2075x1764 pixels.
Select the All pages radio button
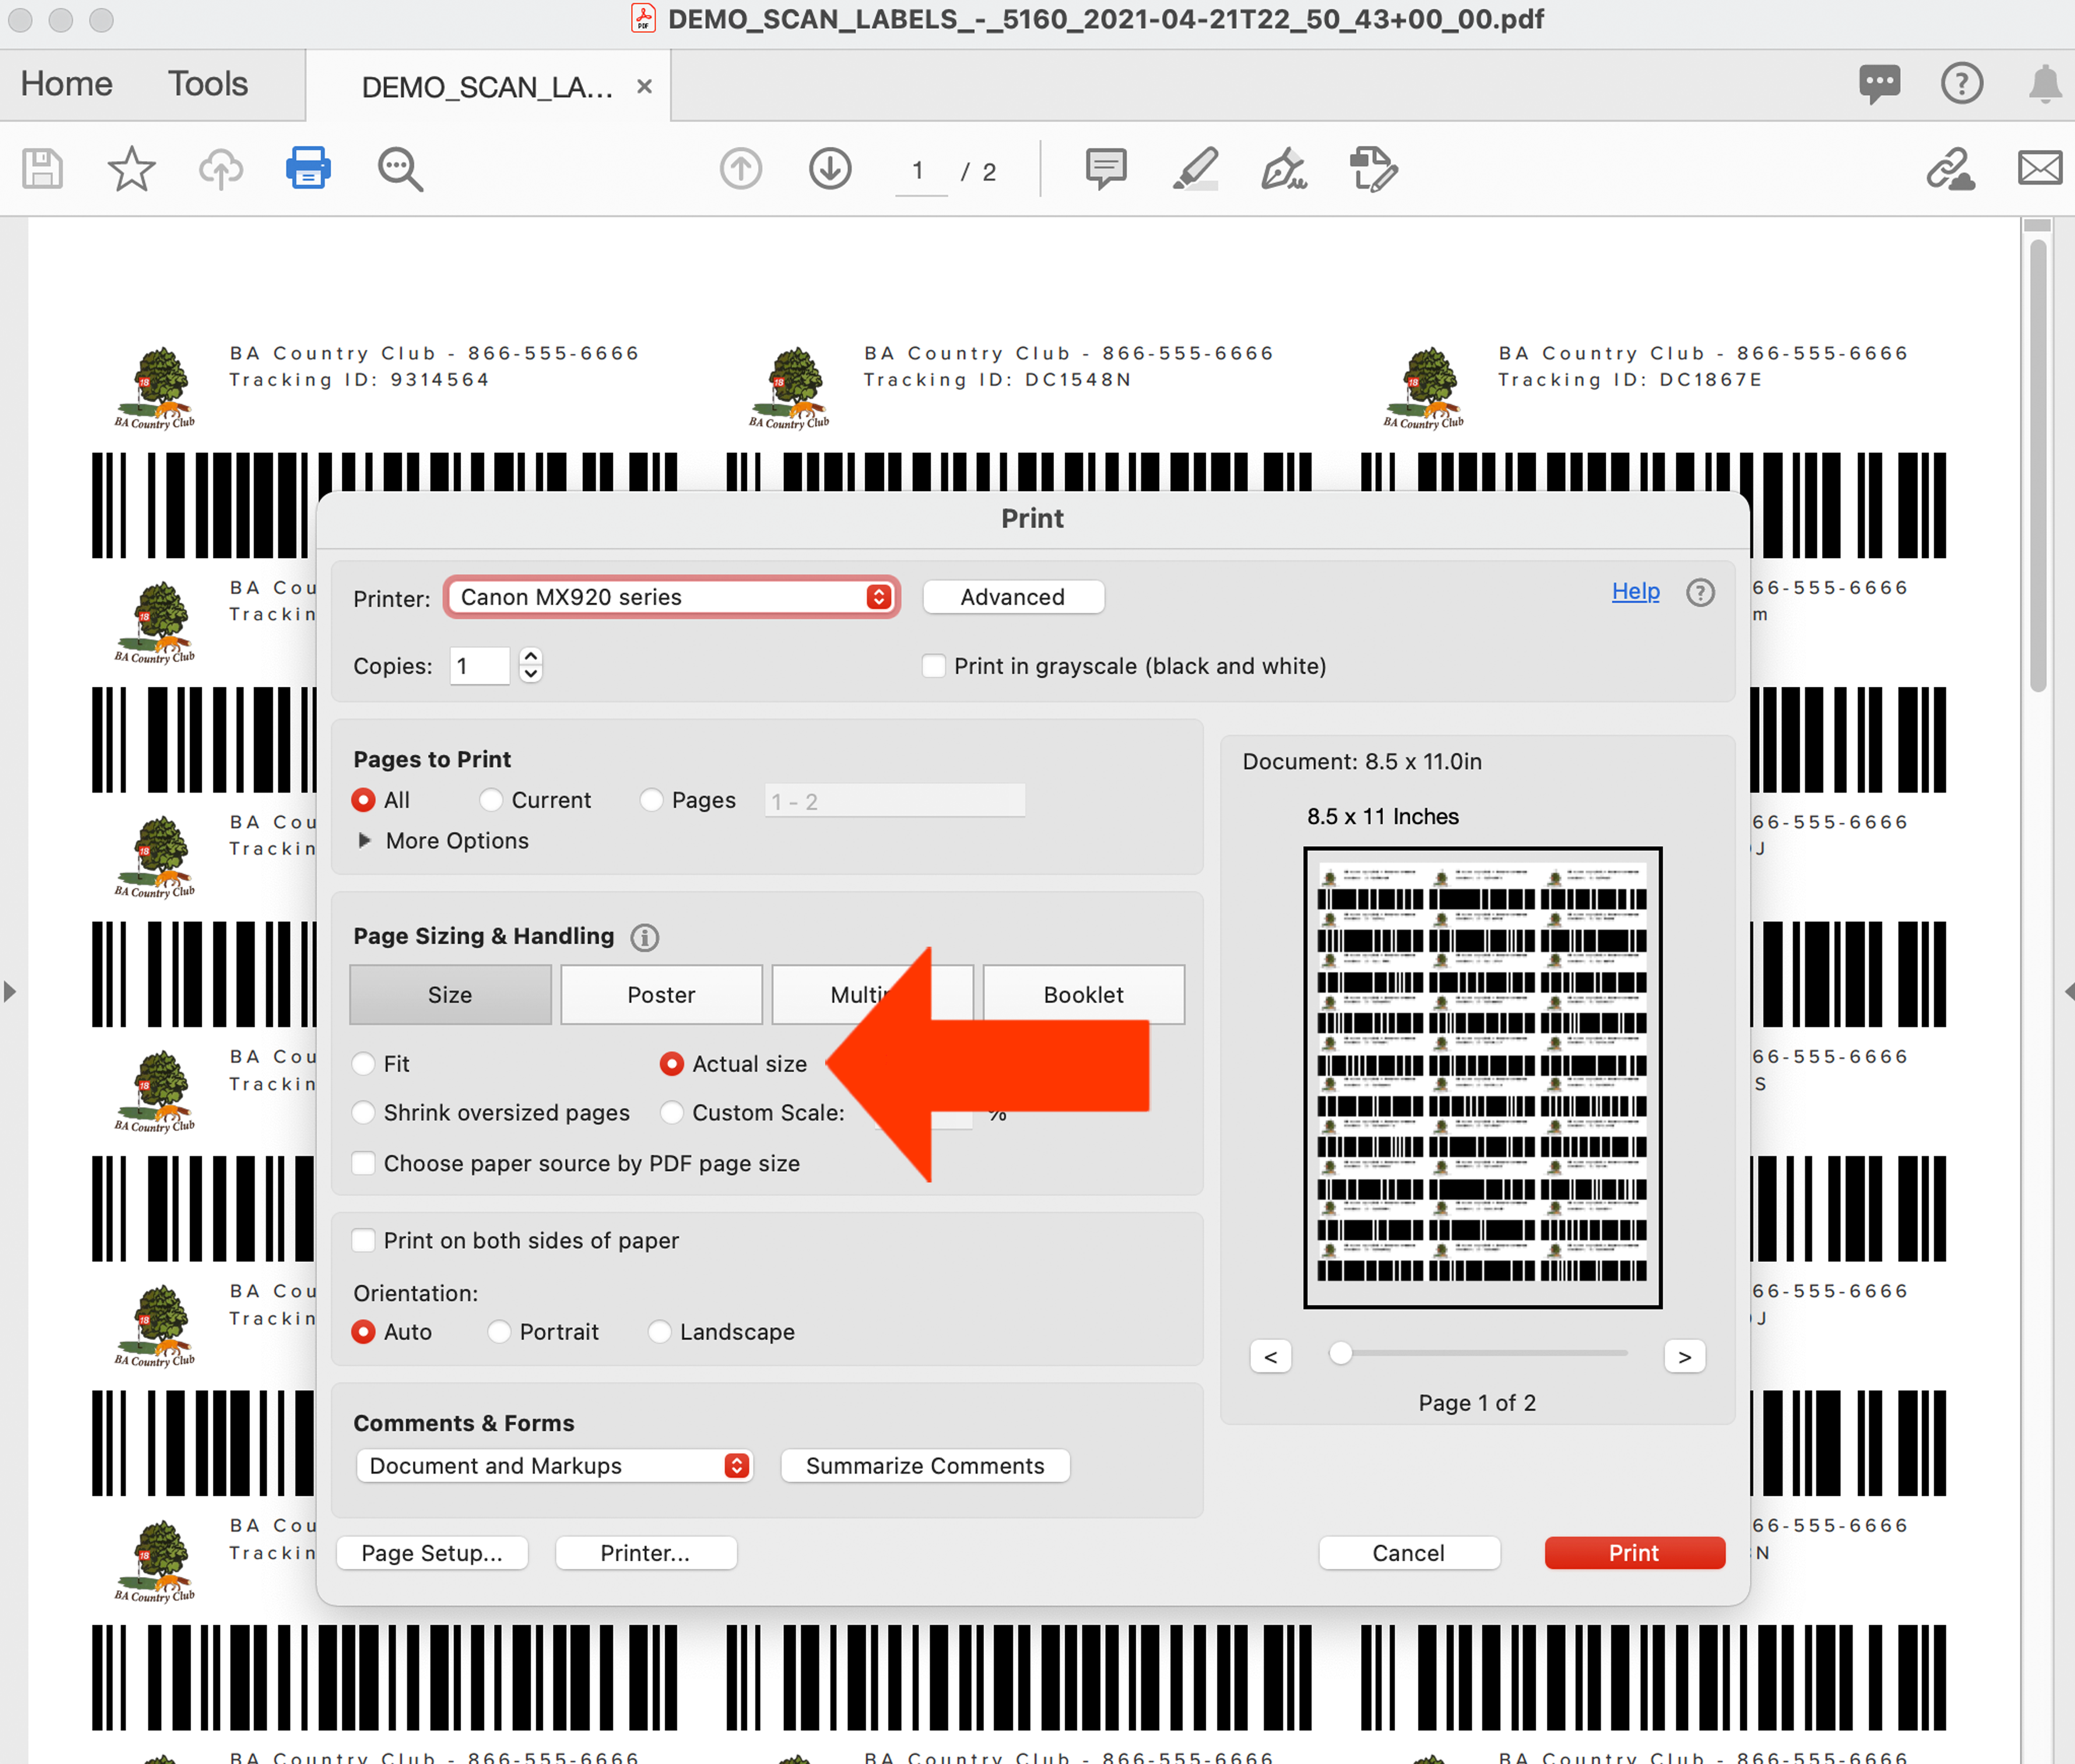(363, 800)
